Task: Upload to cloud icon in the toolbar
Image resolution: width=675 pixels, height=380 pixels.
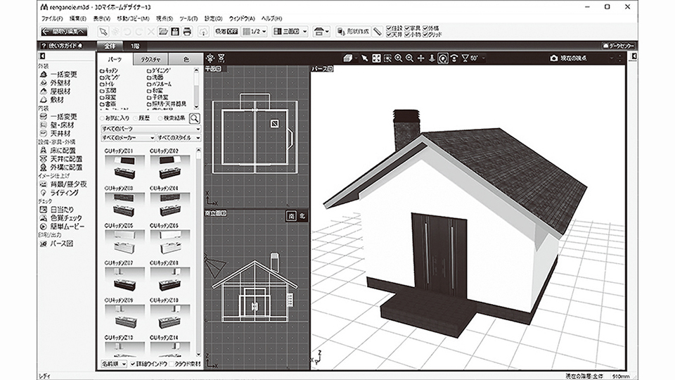Action: point(203,32)
